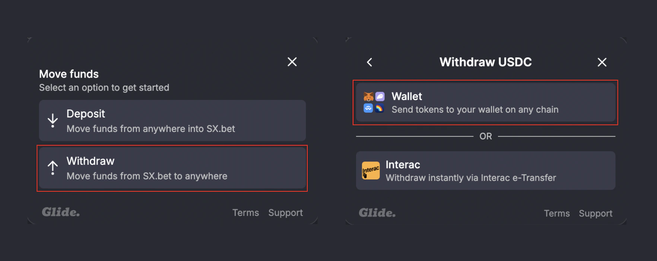This screenshot has width=657, height=261.
Task: Go back from Withdraw USDC screen
Action: coord(369,62)
